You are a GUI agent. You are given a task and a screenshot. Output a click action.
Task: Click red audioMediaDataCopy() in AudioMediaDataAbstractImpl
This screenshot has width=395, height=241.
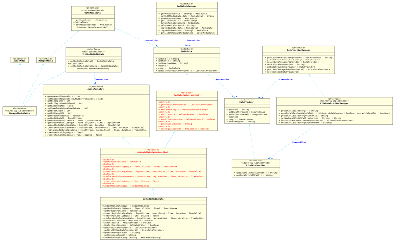(125, 186)
